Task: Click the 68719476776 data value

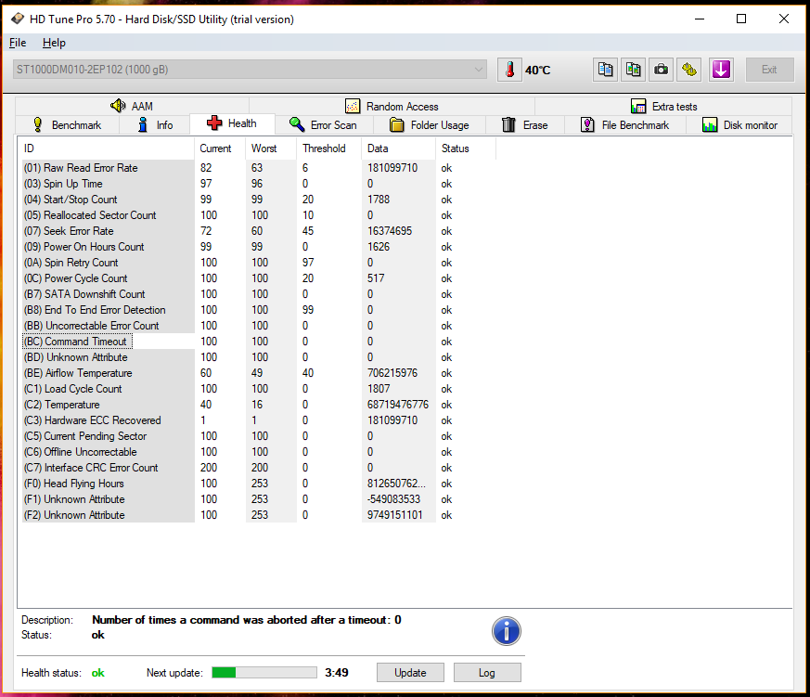Action: [398, 405]
